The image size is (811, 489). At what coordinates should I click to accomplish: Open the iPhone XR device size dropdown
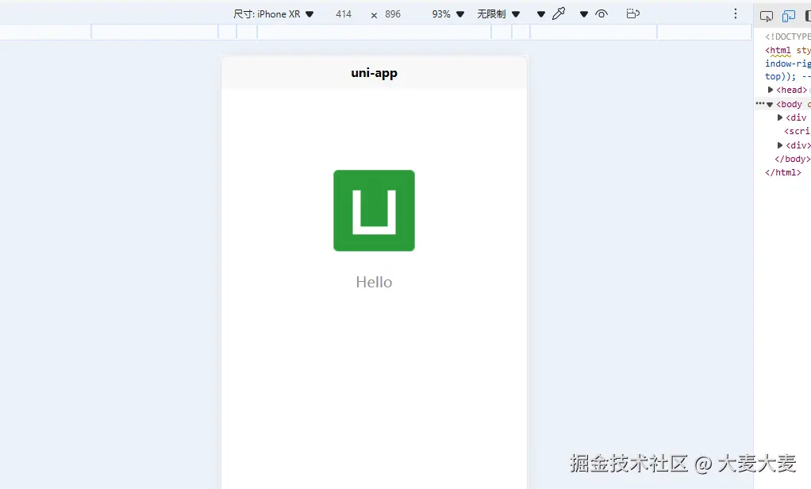(x=273, y=14)
